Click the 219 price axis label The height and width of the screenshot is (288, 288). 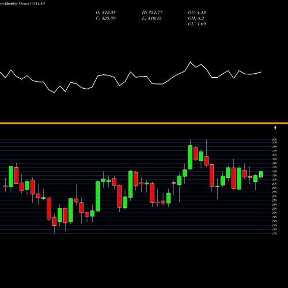(x=275, y=217)
